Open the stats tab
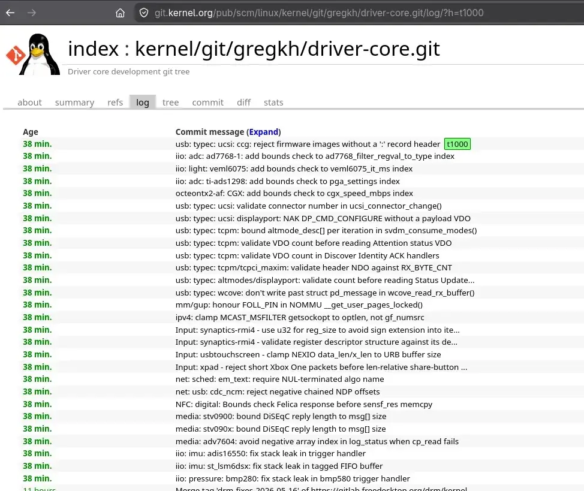The height and width of the screenshot is (491, 584). [273, 103]
